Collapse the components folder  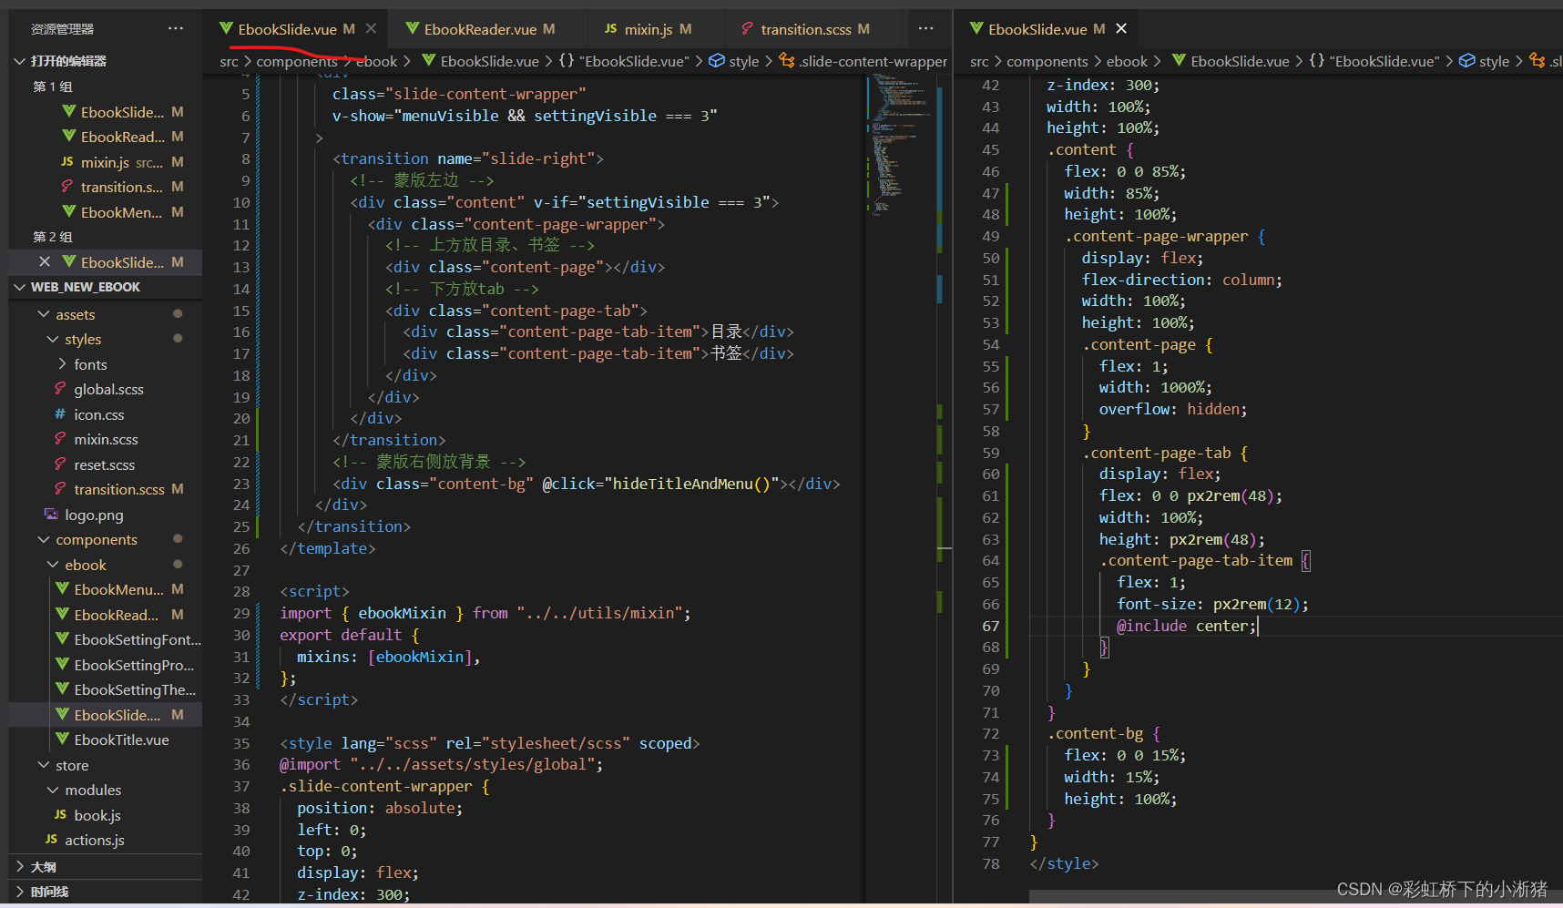point(43,539)
